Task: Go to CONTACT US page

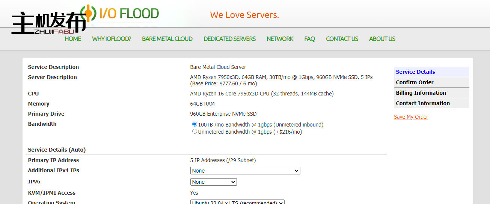Action: coord(342,39)
